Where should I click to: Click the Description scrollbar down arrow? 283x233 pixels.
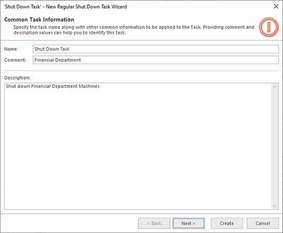(x=275, y=206)
